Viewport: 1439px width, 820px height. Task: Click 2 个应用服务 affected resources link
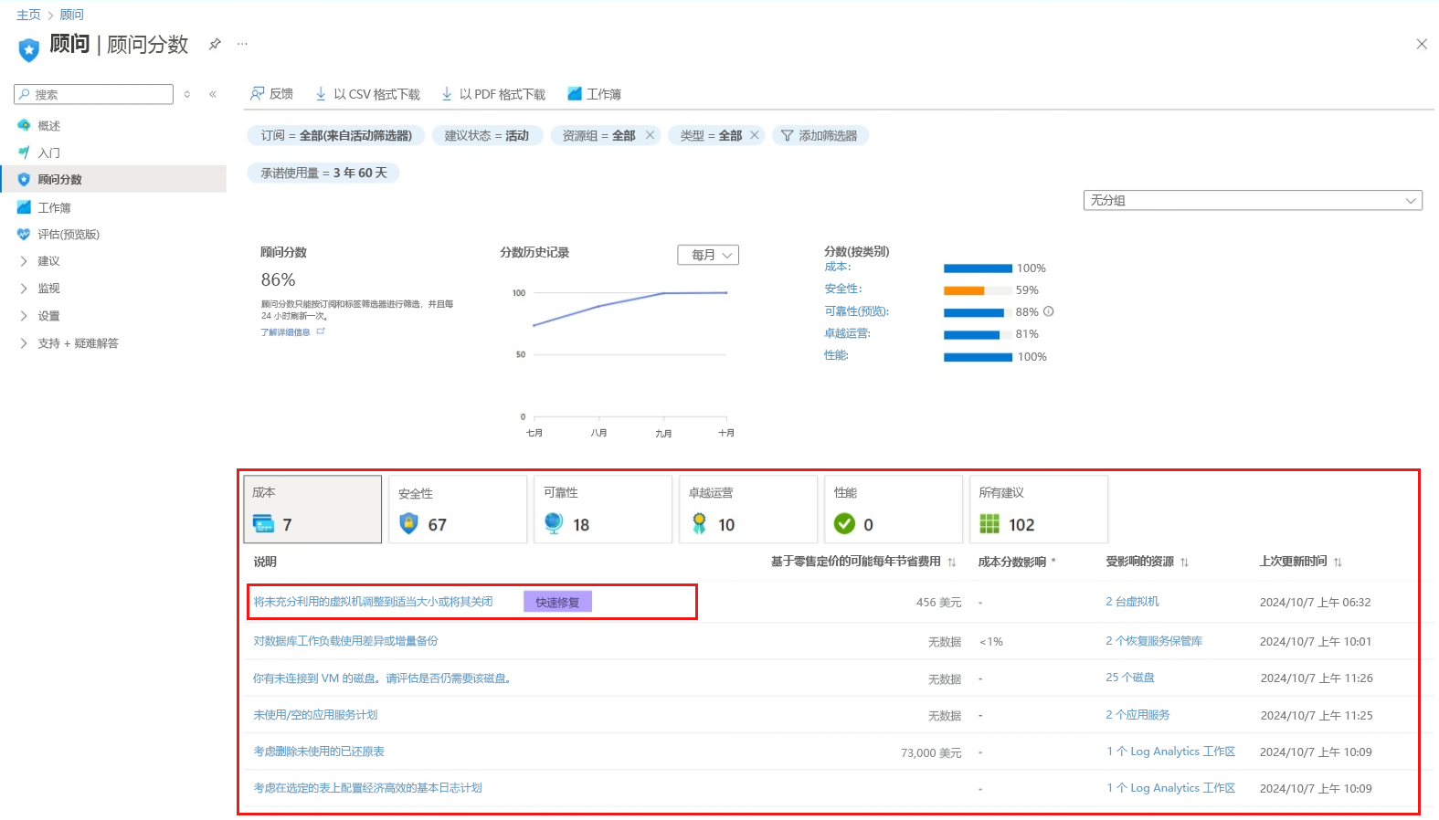point(1137,715)
